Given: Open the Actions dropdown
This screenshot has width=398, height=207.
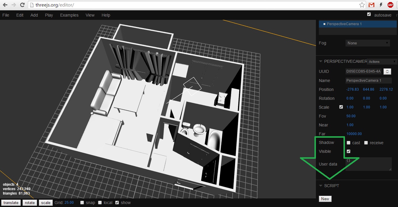Looking at the screenshot, I should coord(382,62).
